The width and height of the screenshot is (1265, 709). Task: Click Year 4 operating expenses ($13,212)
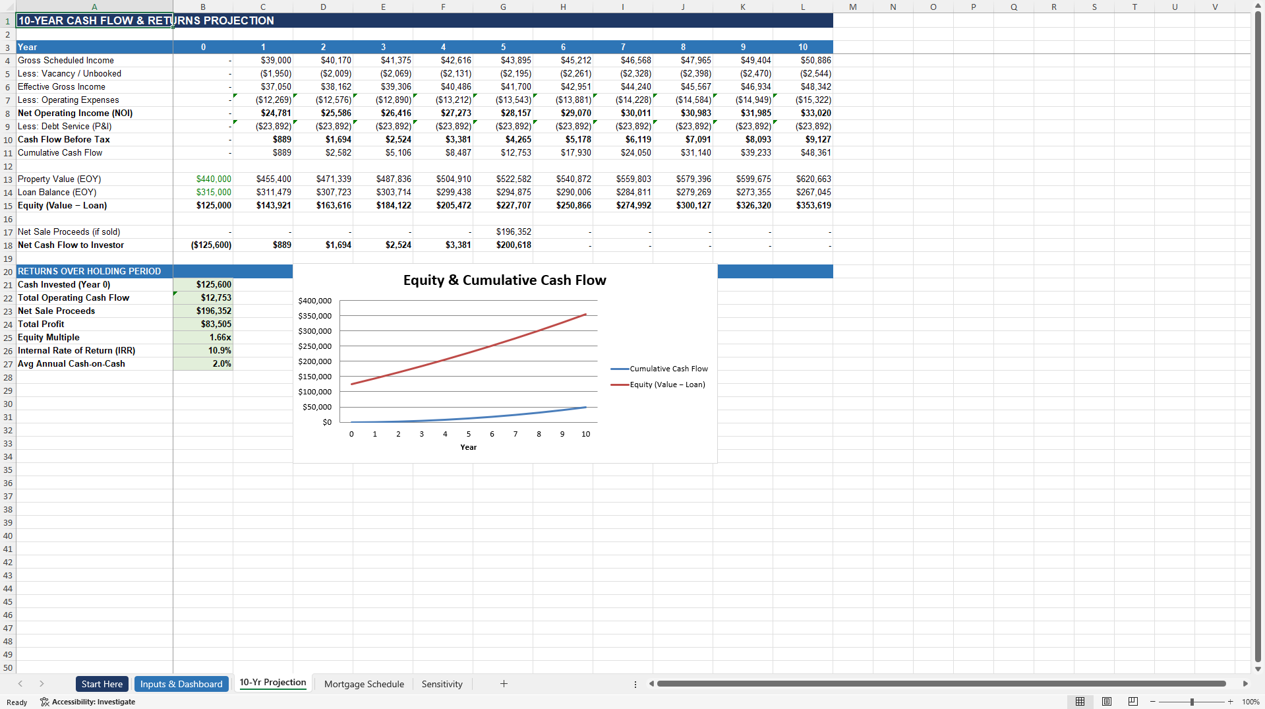point(443,100)
